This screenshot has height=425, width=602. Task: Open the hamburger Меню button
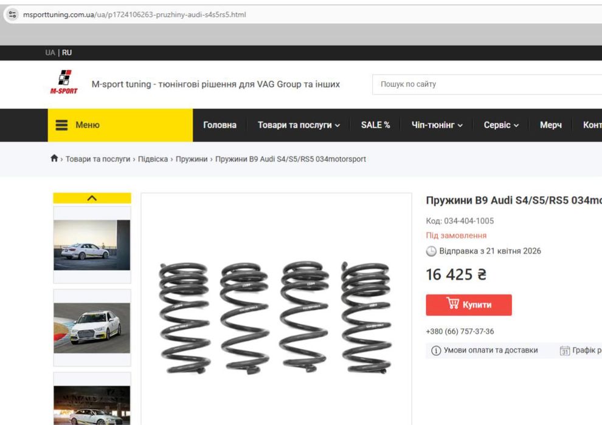coord(120,125)
